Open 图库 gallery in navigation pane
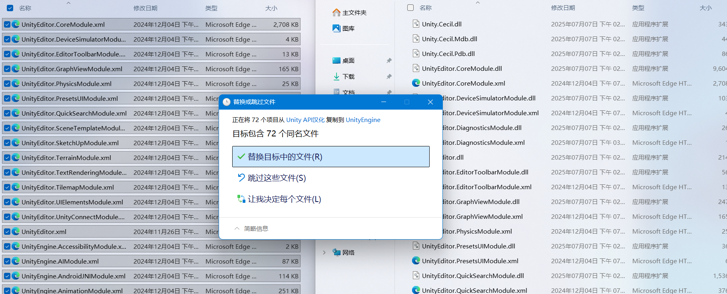The height and width of the screenshot is (294, 727). tap(344, 28)
